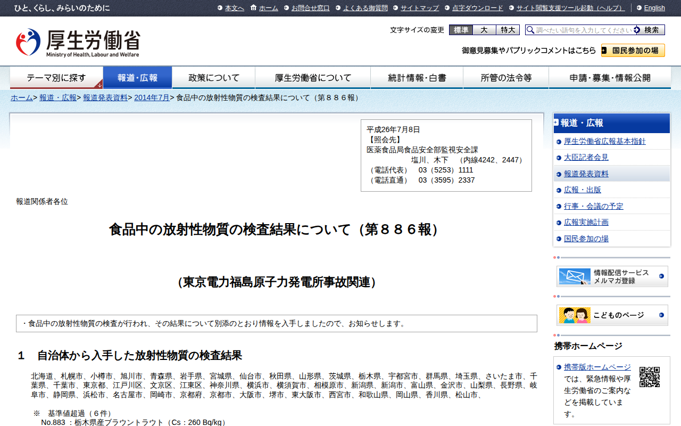Expand the テーマ別に探す menu
This screenshot has height=426, width=681.
tap(56, 78)
